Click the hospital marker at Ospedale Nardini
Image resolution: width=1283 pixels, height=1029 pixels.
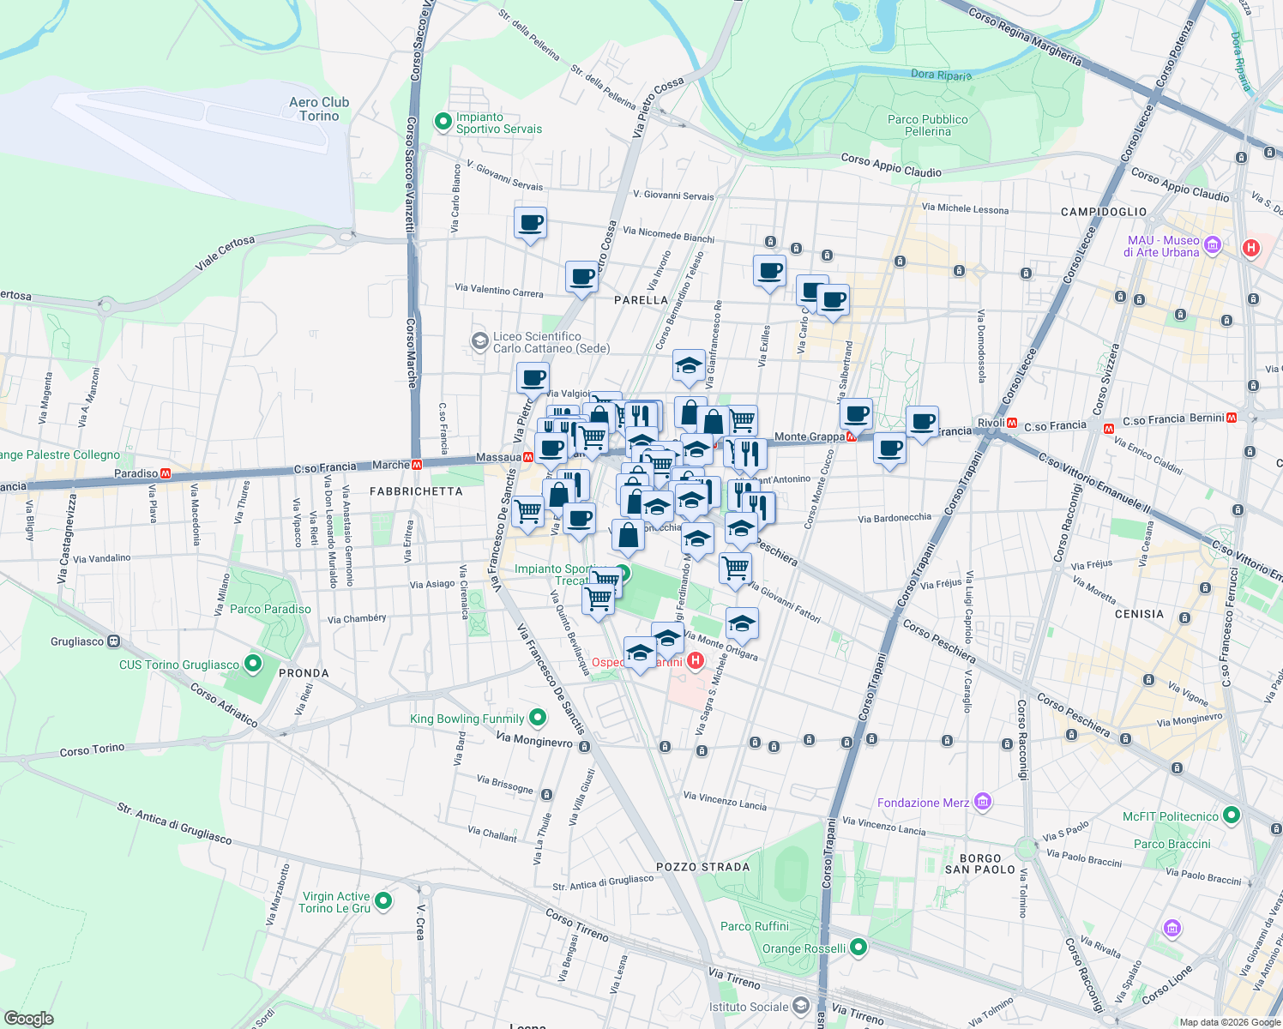[696, 660]
